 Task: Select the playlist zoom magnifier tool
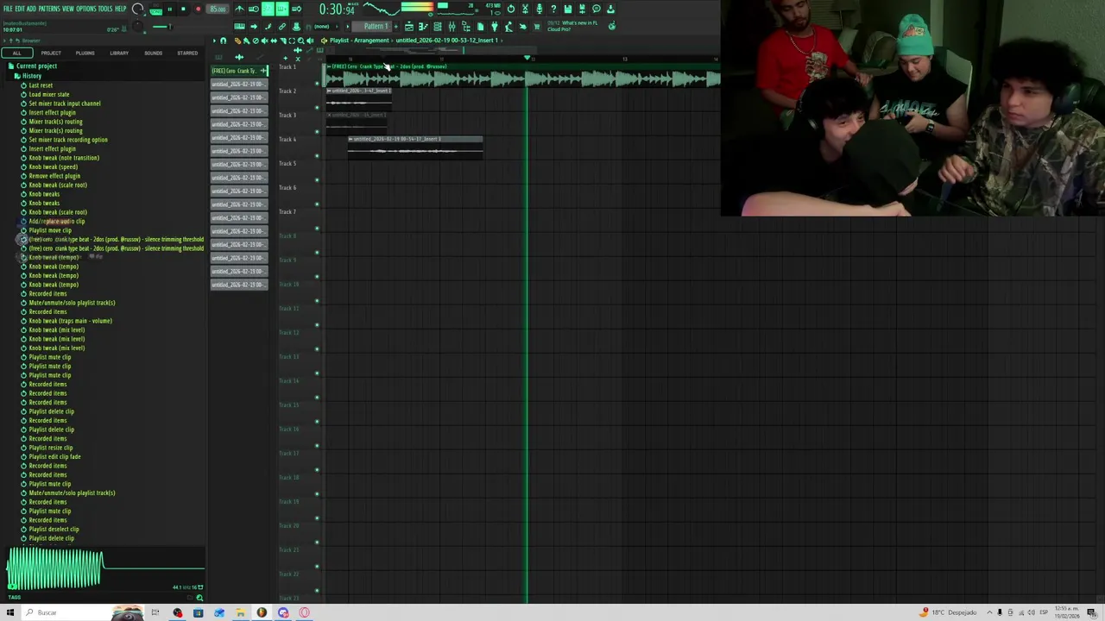point(301,41)
